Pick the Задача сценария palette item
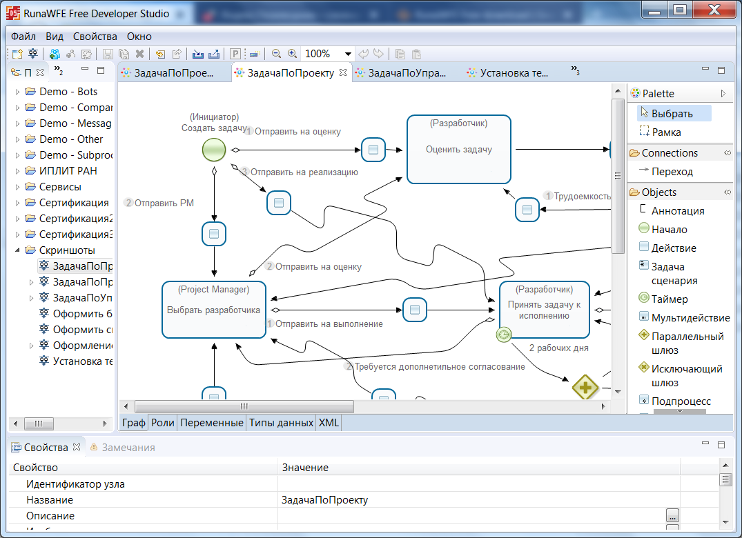Viewport: 742px width, 538px height. pos(667,273)
